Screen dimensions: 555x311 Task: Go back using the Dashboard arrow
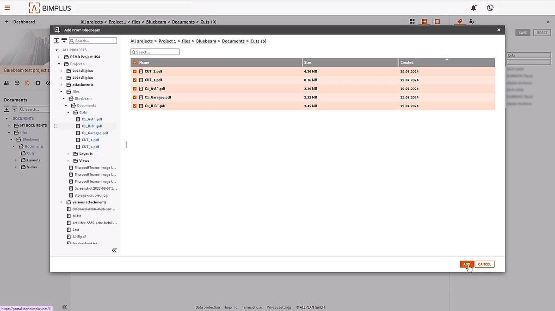point(7,22)
